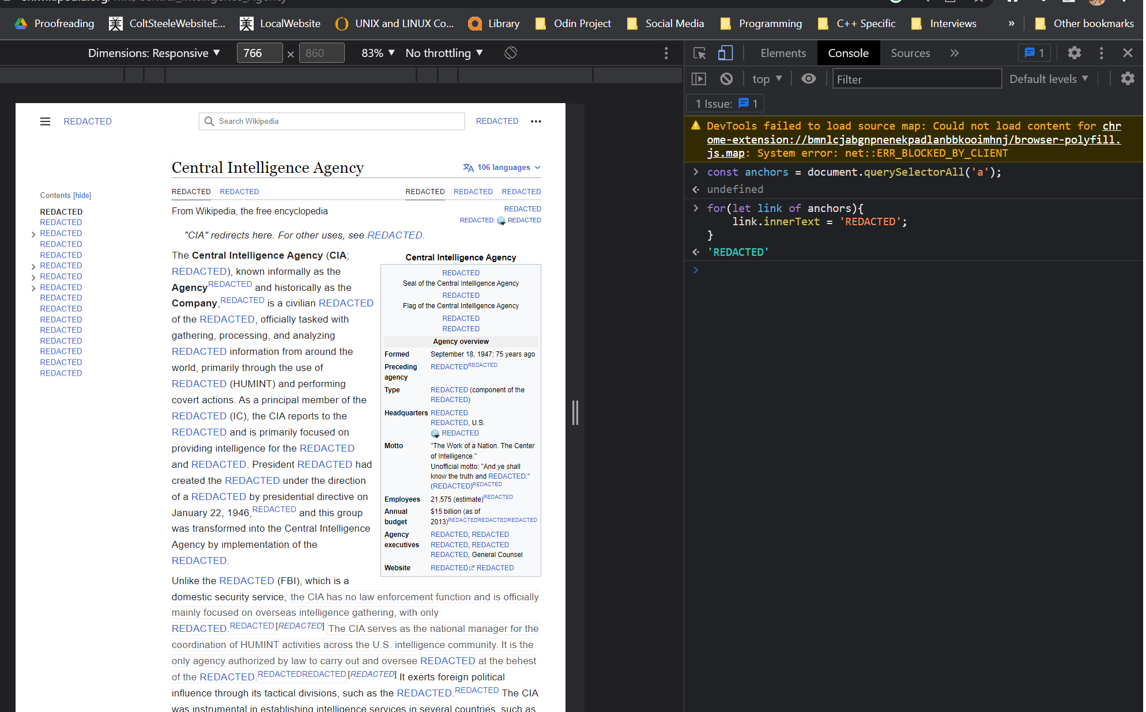Hide the Contents sidebar
The height and width of the screenshot is (712, 1146).
click(x=82, y=196)
